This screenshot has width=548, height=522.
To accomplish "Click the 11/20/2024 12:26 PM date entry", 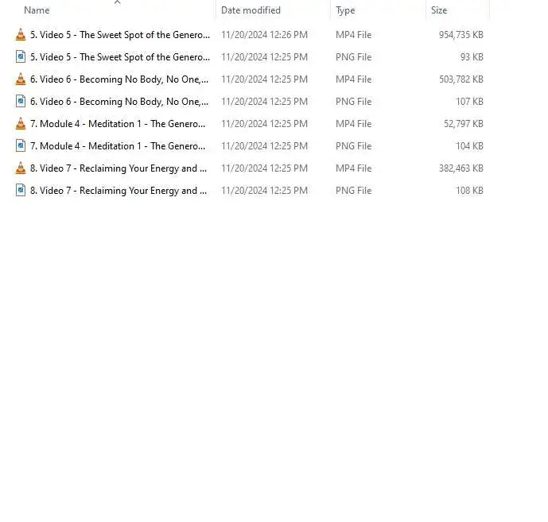I will (264, 35).
